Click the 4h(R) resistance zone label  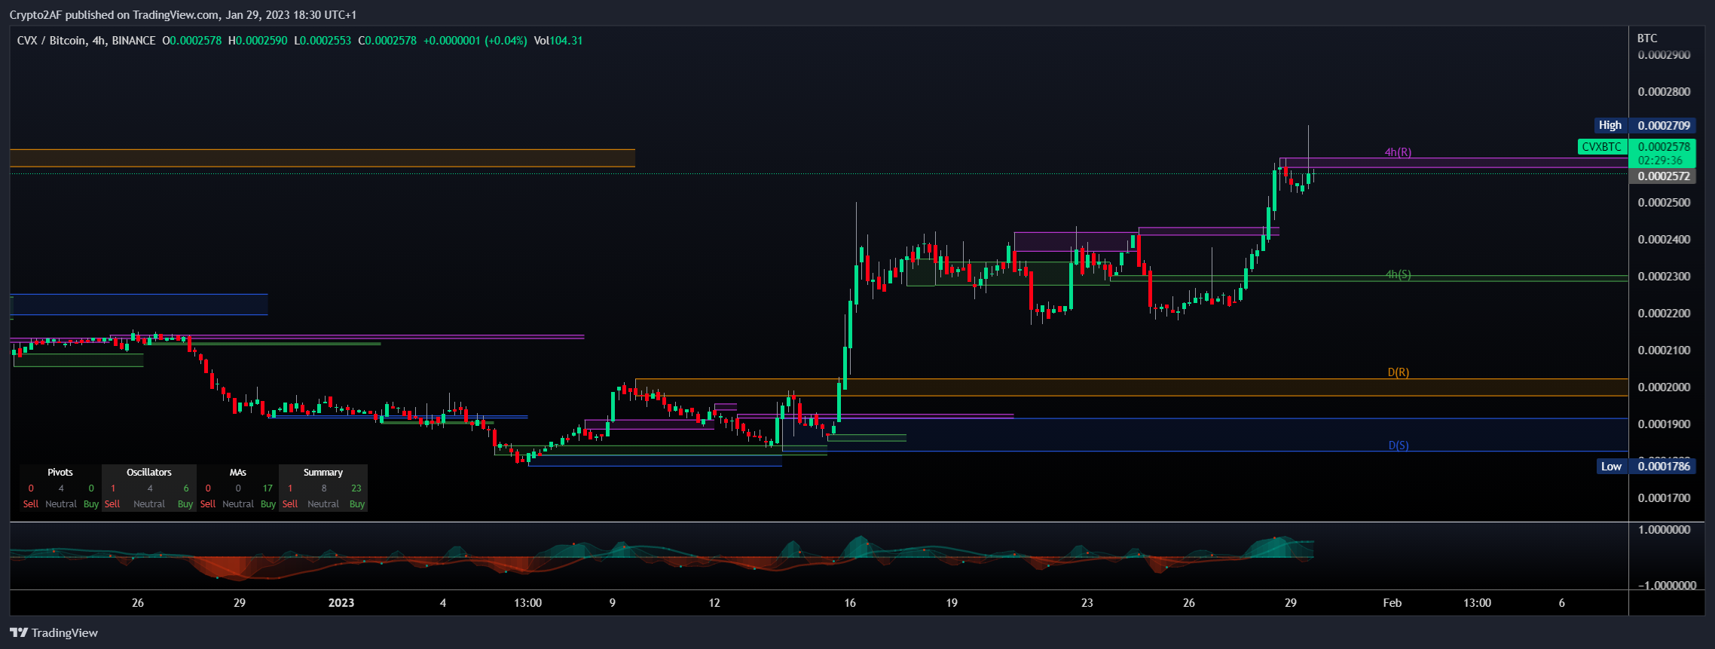(x=1398, y=152)
